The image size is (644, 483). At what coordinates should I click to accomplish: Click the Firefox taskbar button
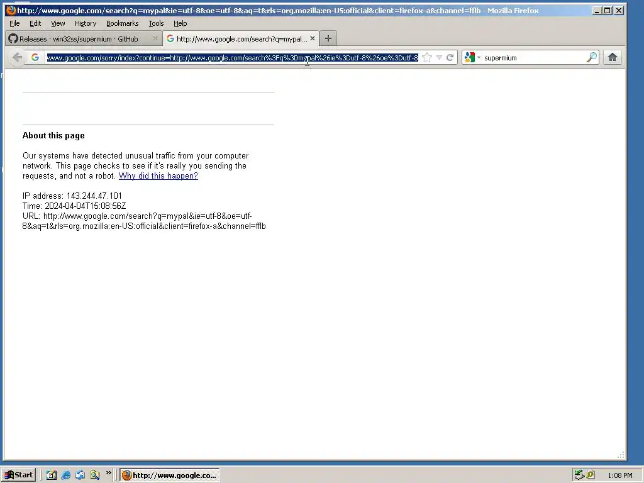pyautogui.click(x=170, y=475)
